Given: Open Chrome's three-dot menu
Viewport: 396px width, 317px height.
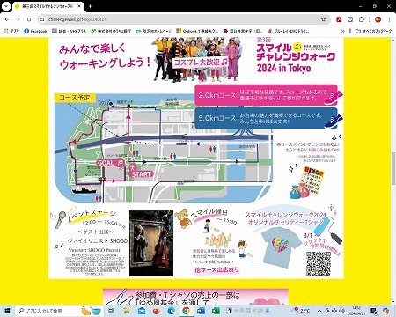Looking at the screenshot, I should tap(389, 19).
